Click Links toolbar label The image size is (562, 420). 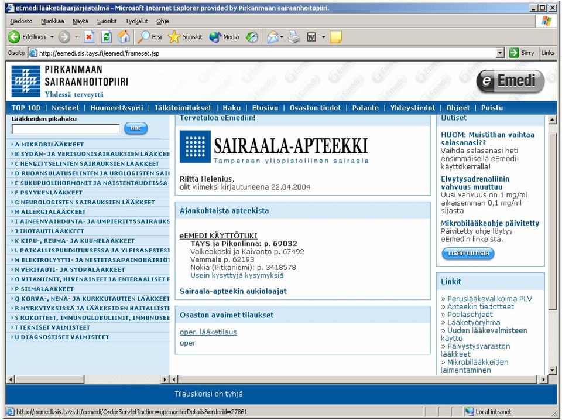[548, 53]
